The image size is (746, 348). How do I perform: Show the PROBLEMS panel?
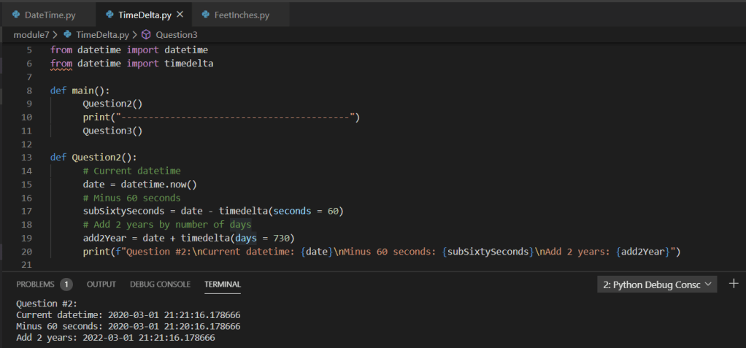(35, 285)
